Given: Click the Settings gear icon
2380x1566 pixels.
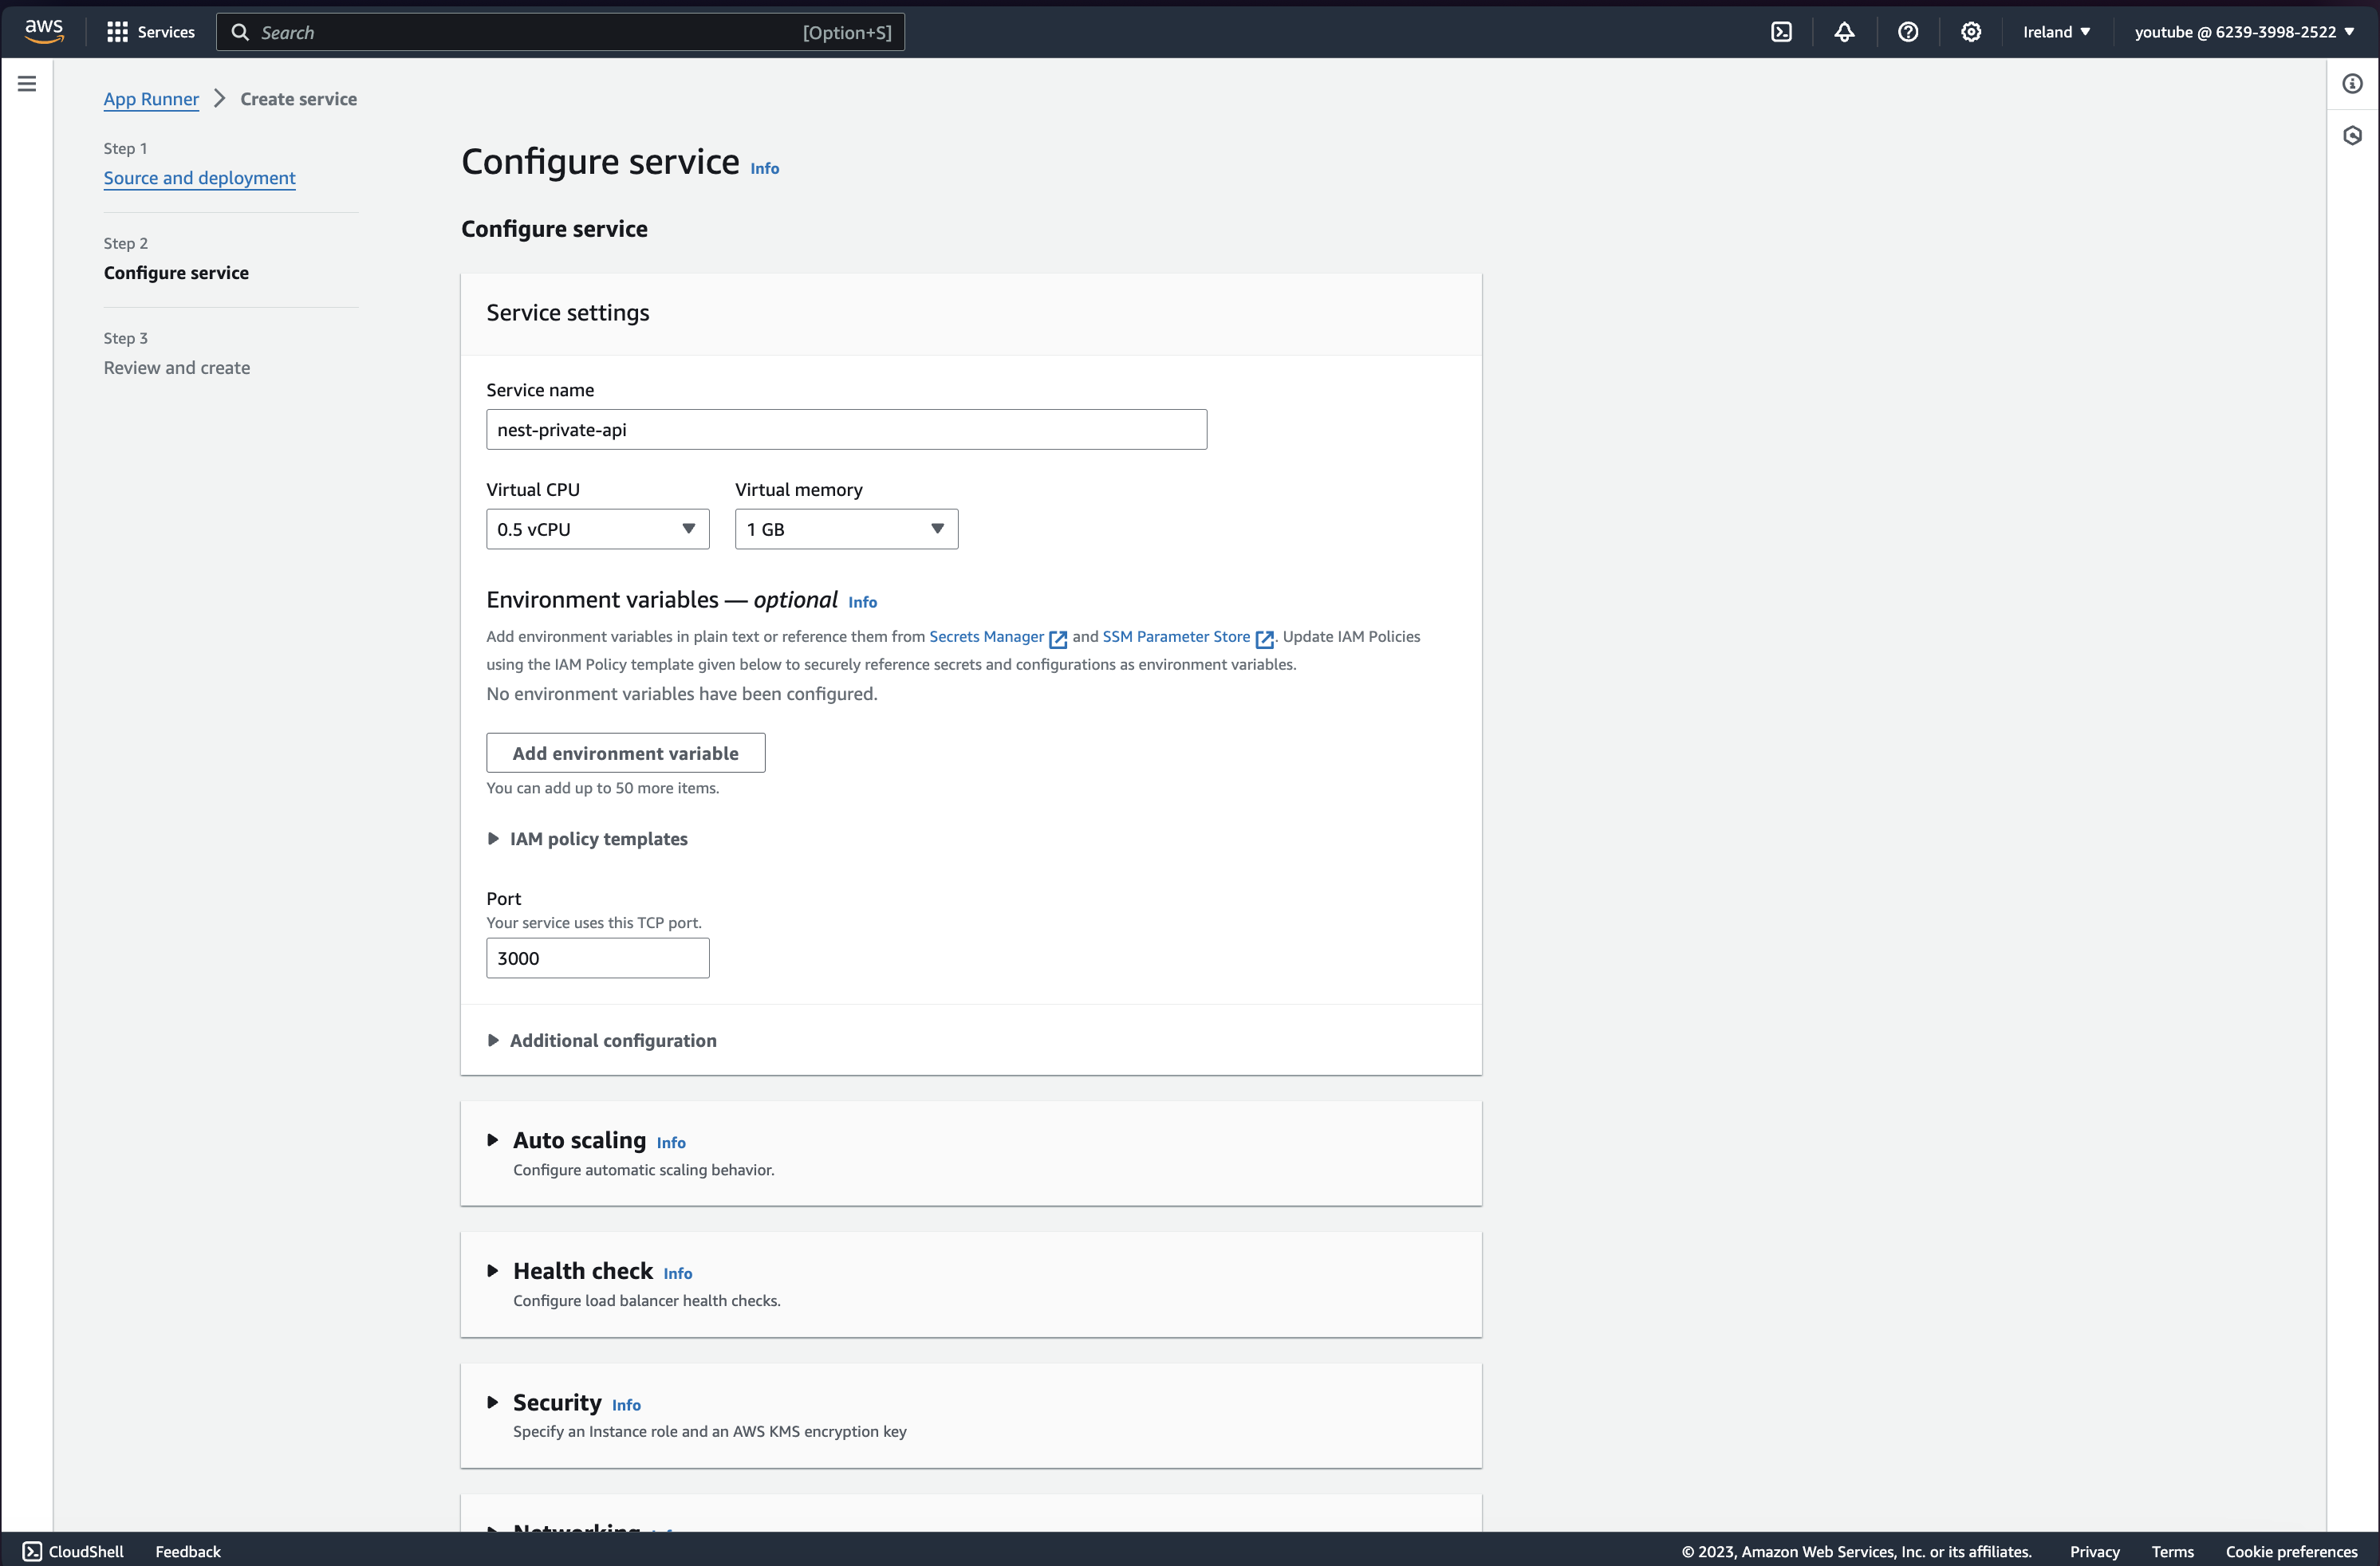Looking at the screenshot, I should [x=1971, y=31].
